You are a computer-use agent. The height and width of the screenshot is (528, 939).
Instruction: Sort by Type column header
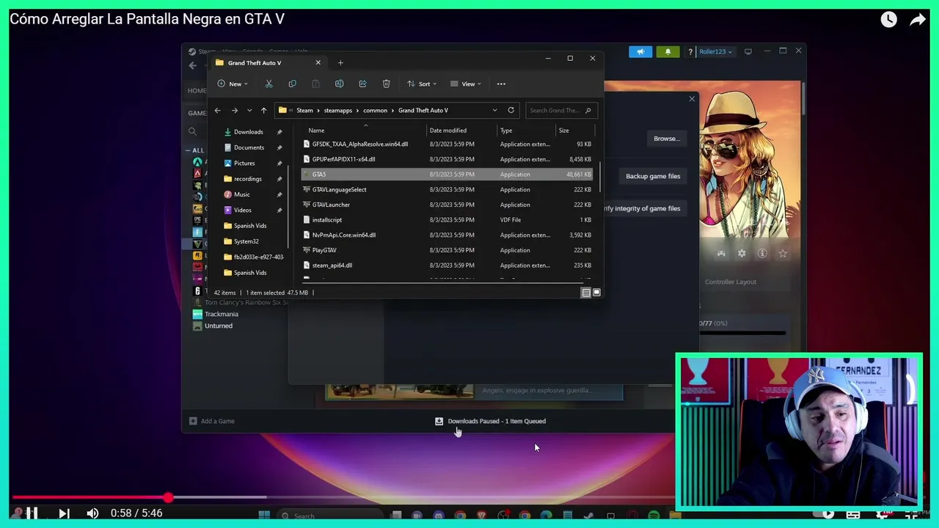coord(506,131)
